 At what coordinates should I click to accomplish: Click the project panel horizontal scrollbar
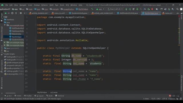11,93
